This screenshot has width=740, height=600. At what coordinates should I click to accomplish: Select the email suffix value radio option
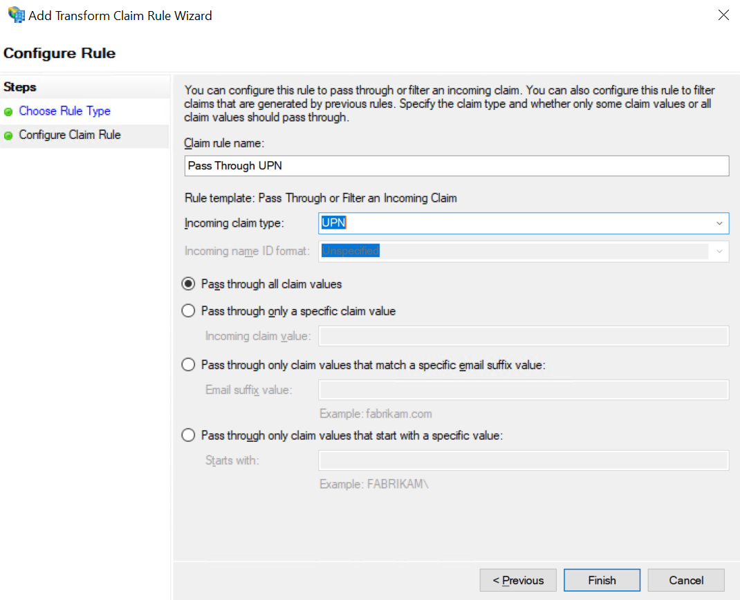[x=188, y=365]
